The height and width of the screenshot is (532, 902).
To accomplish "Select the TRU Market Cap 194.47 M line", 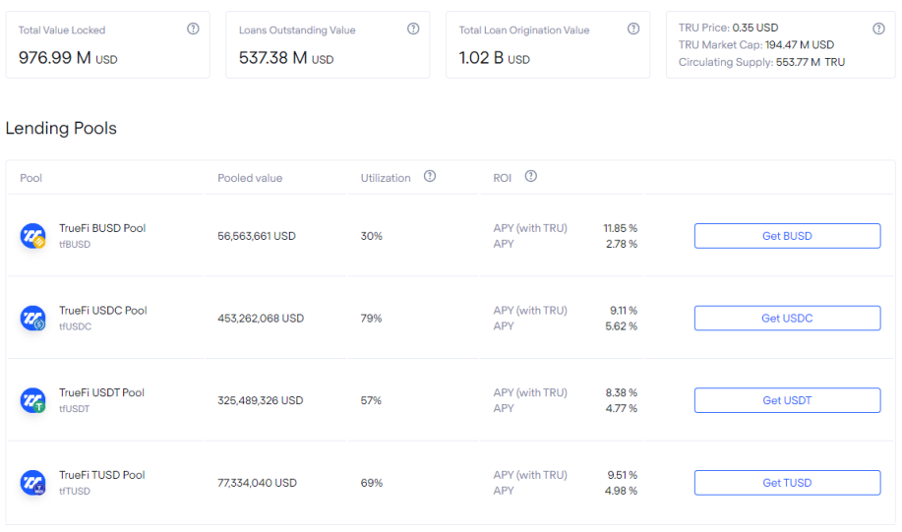I will coord(755,45).
